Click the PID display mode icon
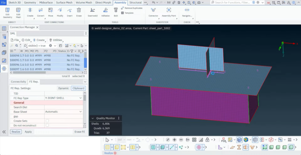 (x=223, y=140)
